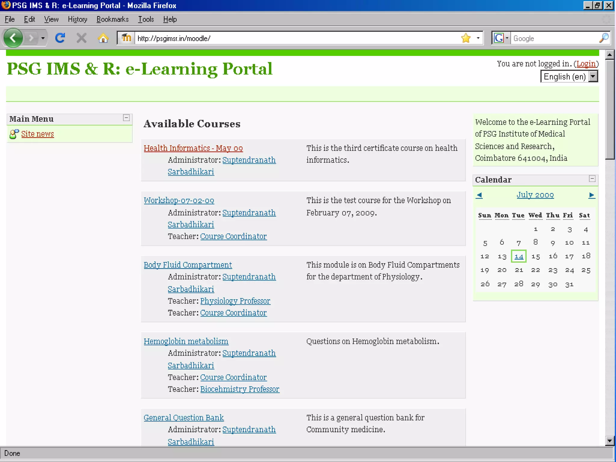The width and height of the screenshot is (616, 462).
Task: Click the Login link
Action: (x=586, y=64)
